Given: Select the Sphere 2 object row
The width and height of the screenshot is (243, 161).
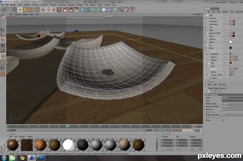Looking at the screenshot, I should [x=214, y=69].
